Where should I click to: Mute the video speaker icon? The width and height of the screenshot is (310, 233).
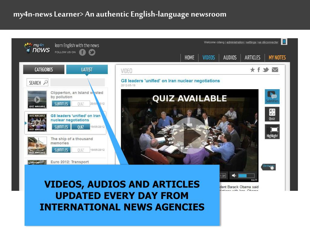coord(234,176)
